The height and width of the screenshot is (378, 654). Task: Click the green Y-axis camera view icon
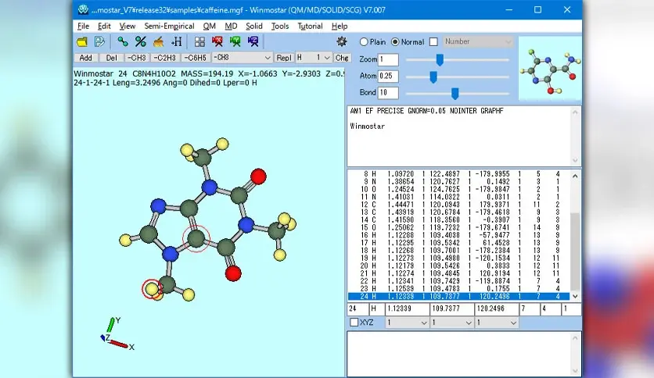tap(235, 41)
